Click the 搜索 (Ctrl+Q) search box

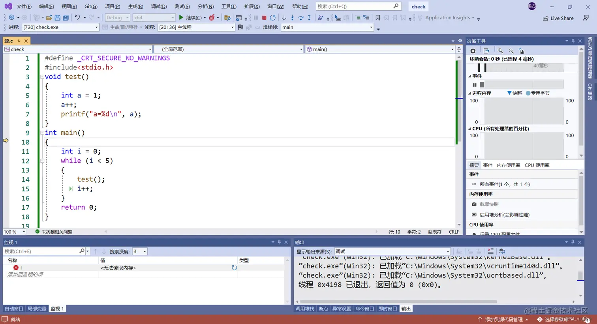[359, 6]
